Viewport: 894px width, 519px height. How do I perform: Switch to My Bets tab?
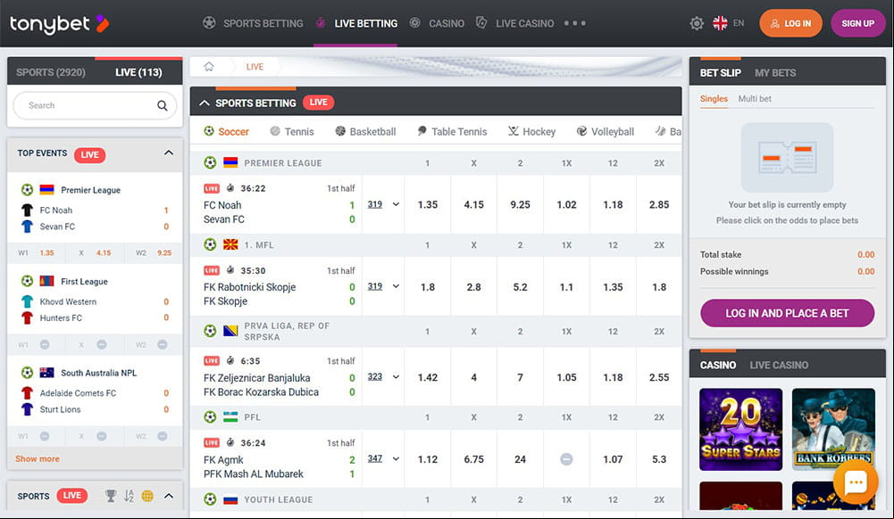click(x=775, y=73)
